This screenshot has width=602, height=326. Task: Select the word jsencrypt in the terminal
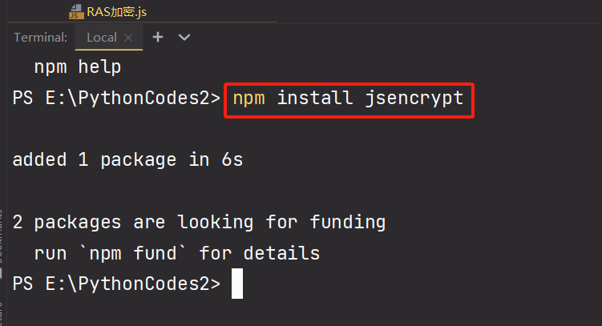point(414,99)
